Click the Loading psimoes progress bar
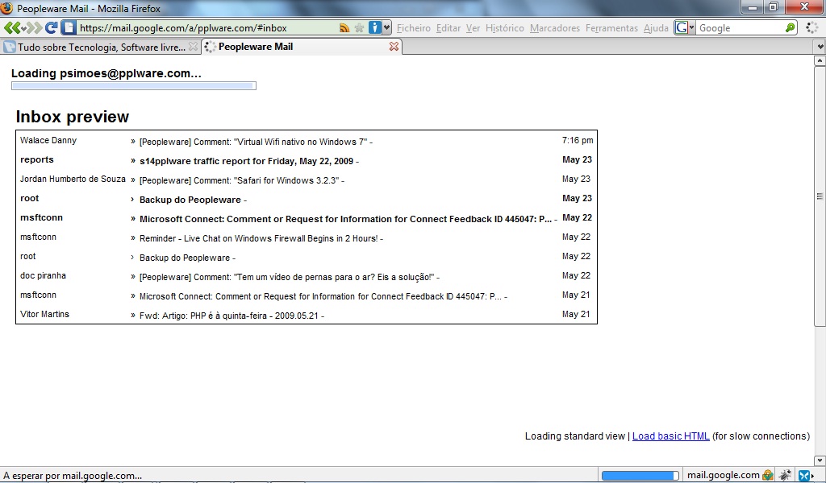 tap(134, 85)
